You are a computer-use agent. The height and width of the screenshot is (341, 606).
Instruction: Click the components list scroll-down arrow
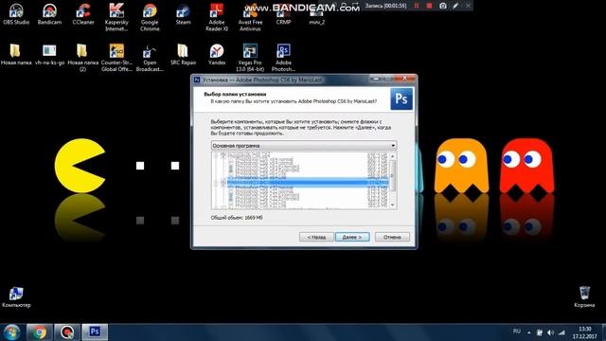pyautogui.click(x=393, y=205)
